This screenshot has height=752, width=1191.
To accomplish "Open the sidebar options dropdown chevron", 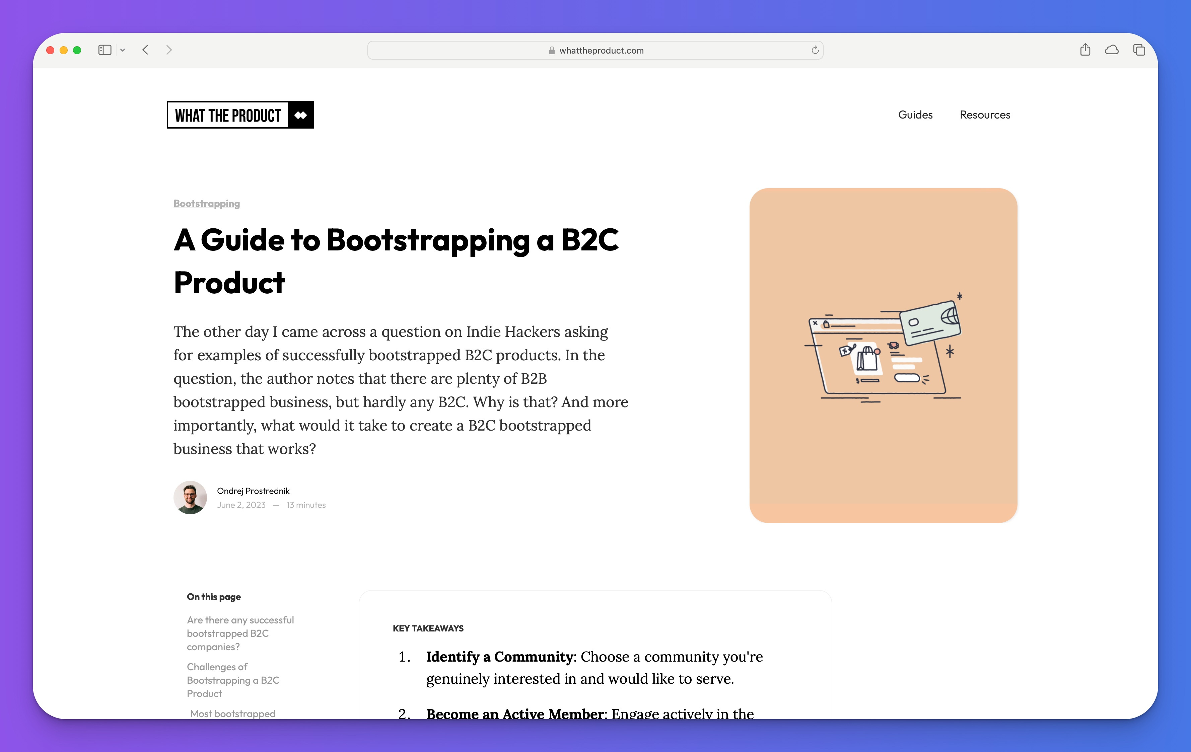I will 123,50.
